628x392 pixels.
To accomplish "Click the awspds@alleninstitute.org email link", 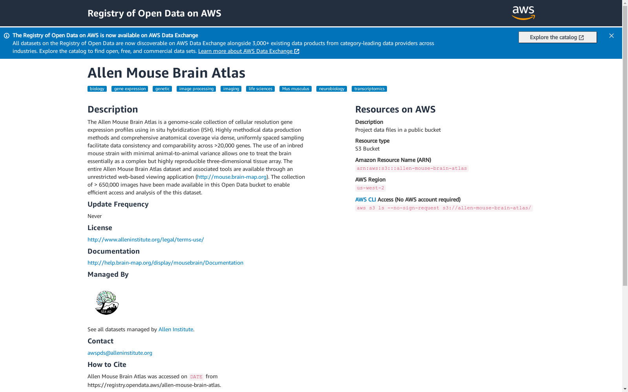I will coord(120,353).
